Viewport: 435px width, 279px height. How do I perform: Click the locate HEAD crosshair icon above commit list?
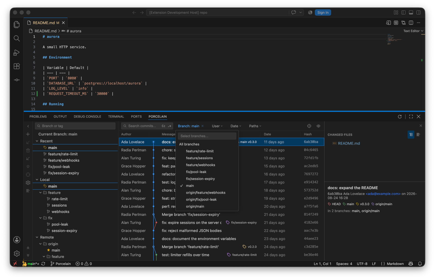tap(309, 126)
